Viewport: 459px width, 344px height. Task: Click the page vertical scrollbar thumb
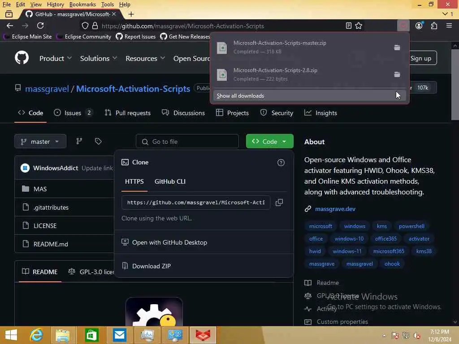[x=455, y=85]
